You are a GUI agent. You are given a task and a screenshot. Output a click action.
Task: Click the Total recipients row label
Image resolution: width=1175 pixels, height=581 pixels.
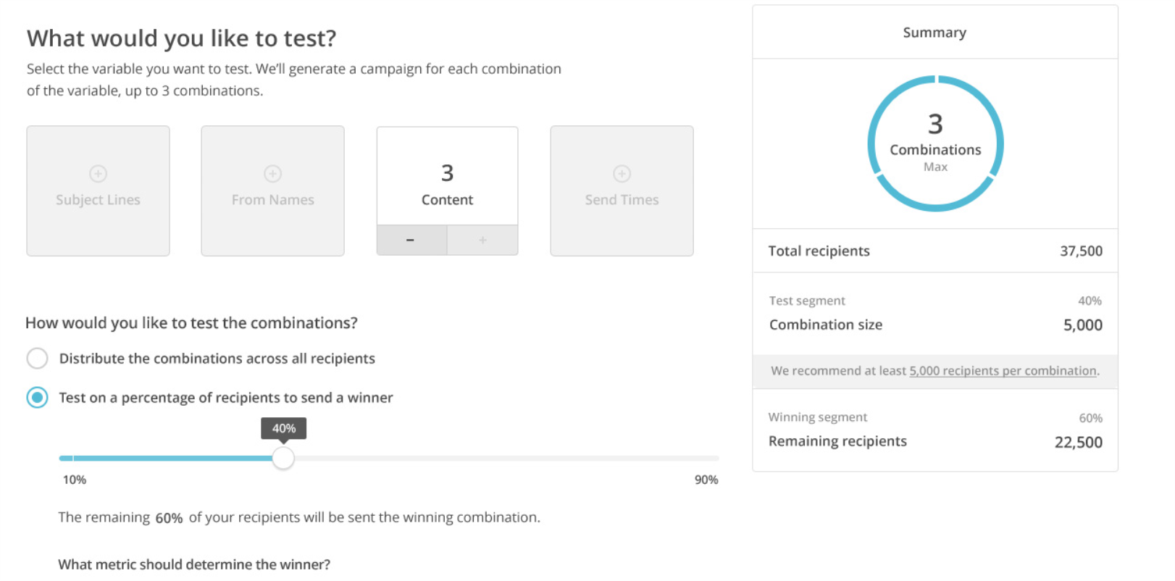[x=819, y=251]
